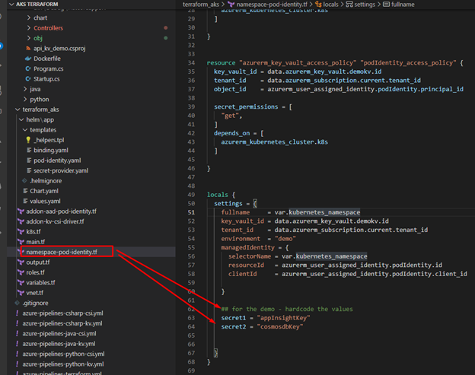Click the Chart.yaml file icon

(25, 191)
